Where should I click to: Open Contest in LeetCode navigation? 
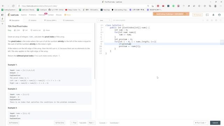51,15
